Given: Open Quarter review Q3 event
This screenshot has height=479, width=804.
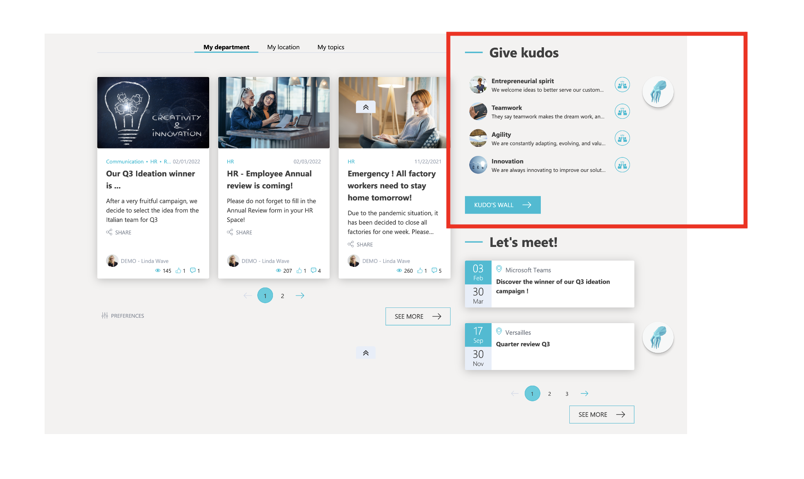Looking at the screenshot, I should tap(523, 344).
